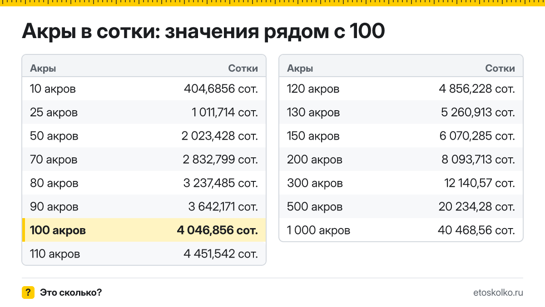Select the '150 акров' cell
The image size is (545, 307).
coord(313,136)
